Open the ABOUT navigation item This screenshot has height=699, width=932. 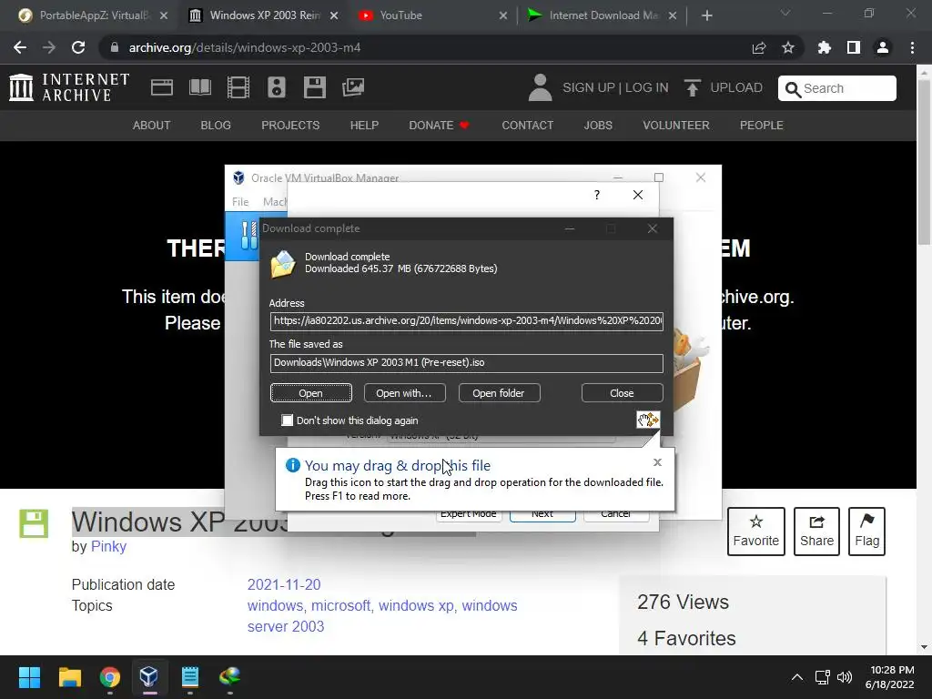(x=152, y=126)
